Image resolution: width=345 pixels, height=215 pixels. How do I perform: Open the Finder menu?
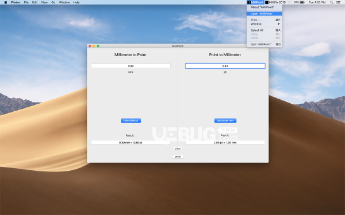pos(16,2)
